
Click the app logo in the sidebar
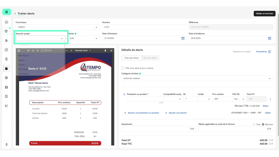6,12
